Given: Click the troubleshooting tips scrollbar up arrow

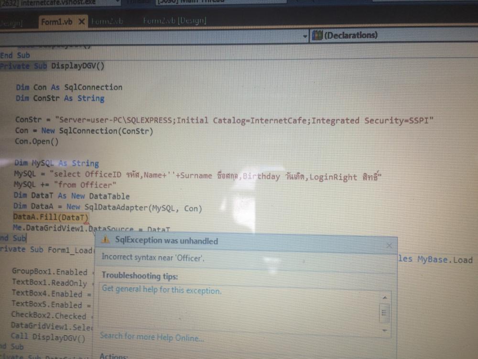Looking at the screenshot, I should 385,297.
